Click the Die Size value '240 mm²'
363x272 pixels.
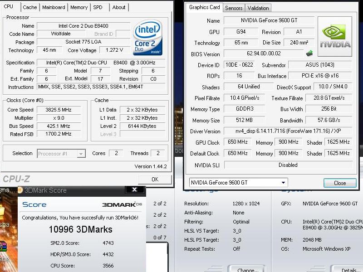click(x=299, y=43)
